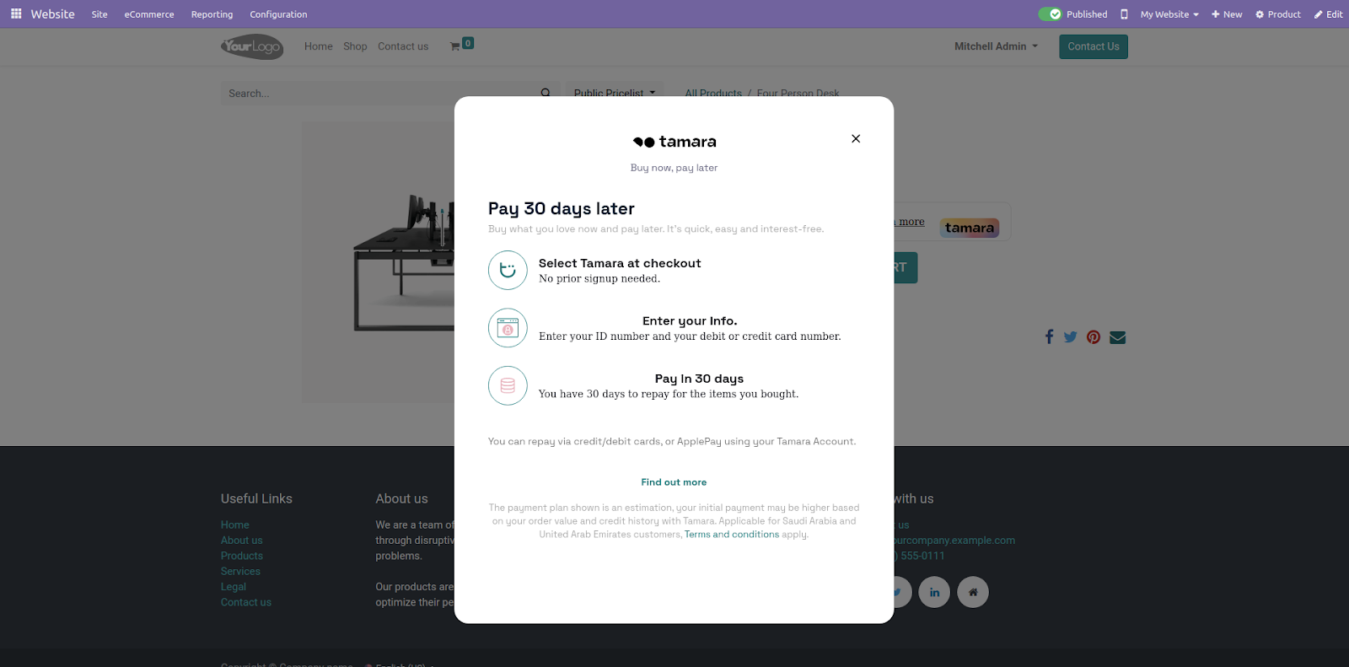The width and height of the screenshot is (1349, 667).
Task: Click the 'Useful Links' footer heading
Action: [x=256, y=498]
